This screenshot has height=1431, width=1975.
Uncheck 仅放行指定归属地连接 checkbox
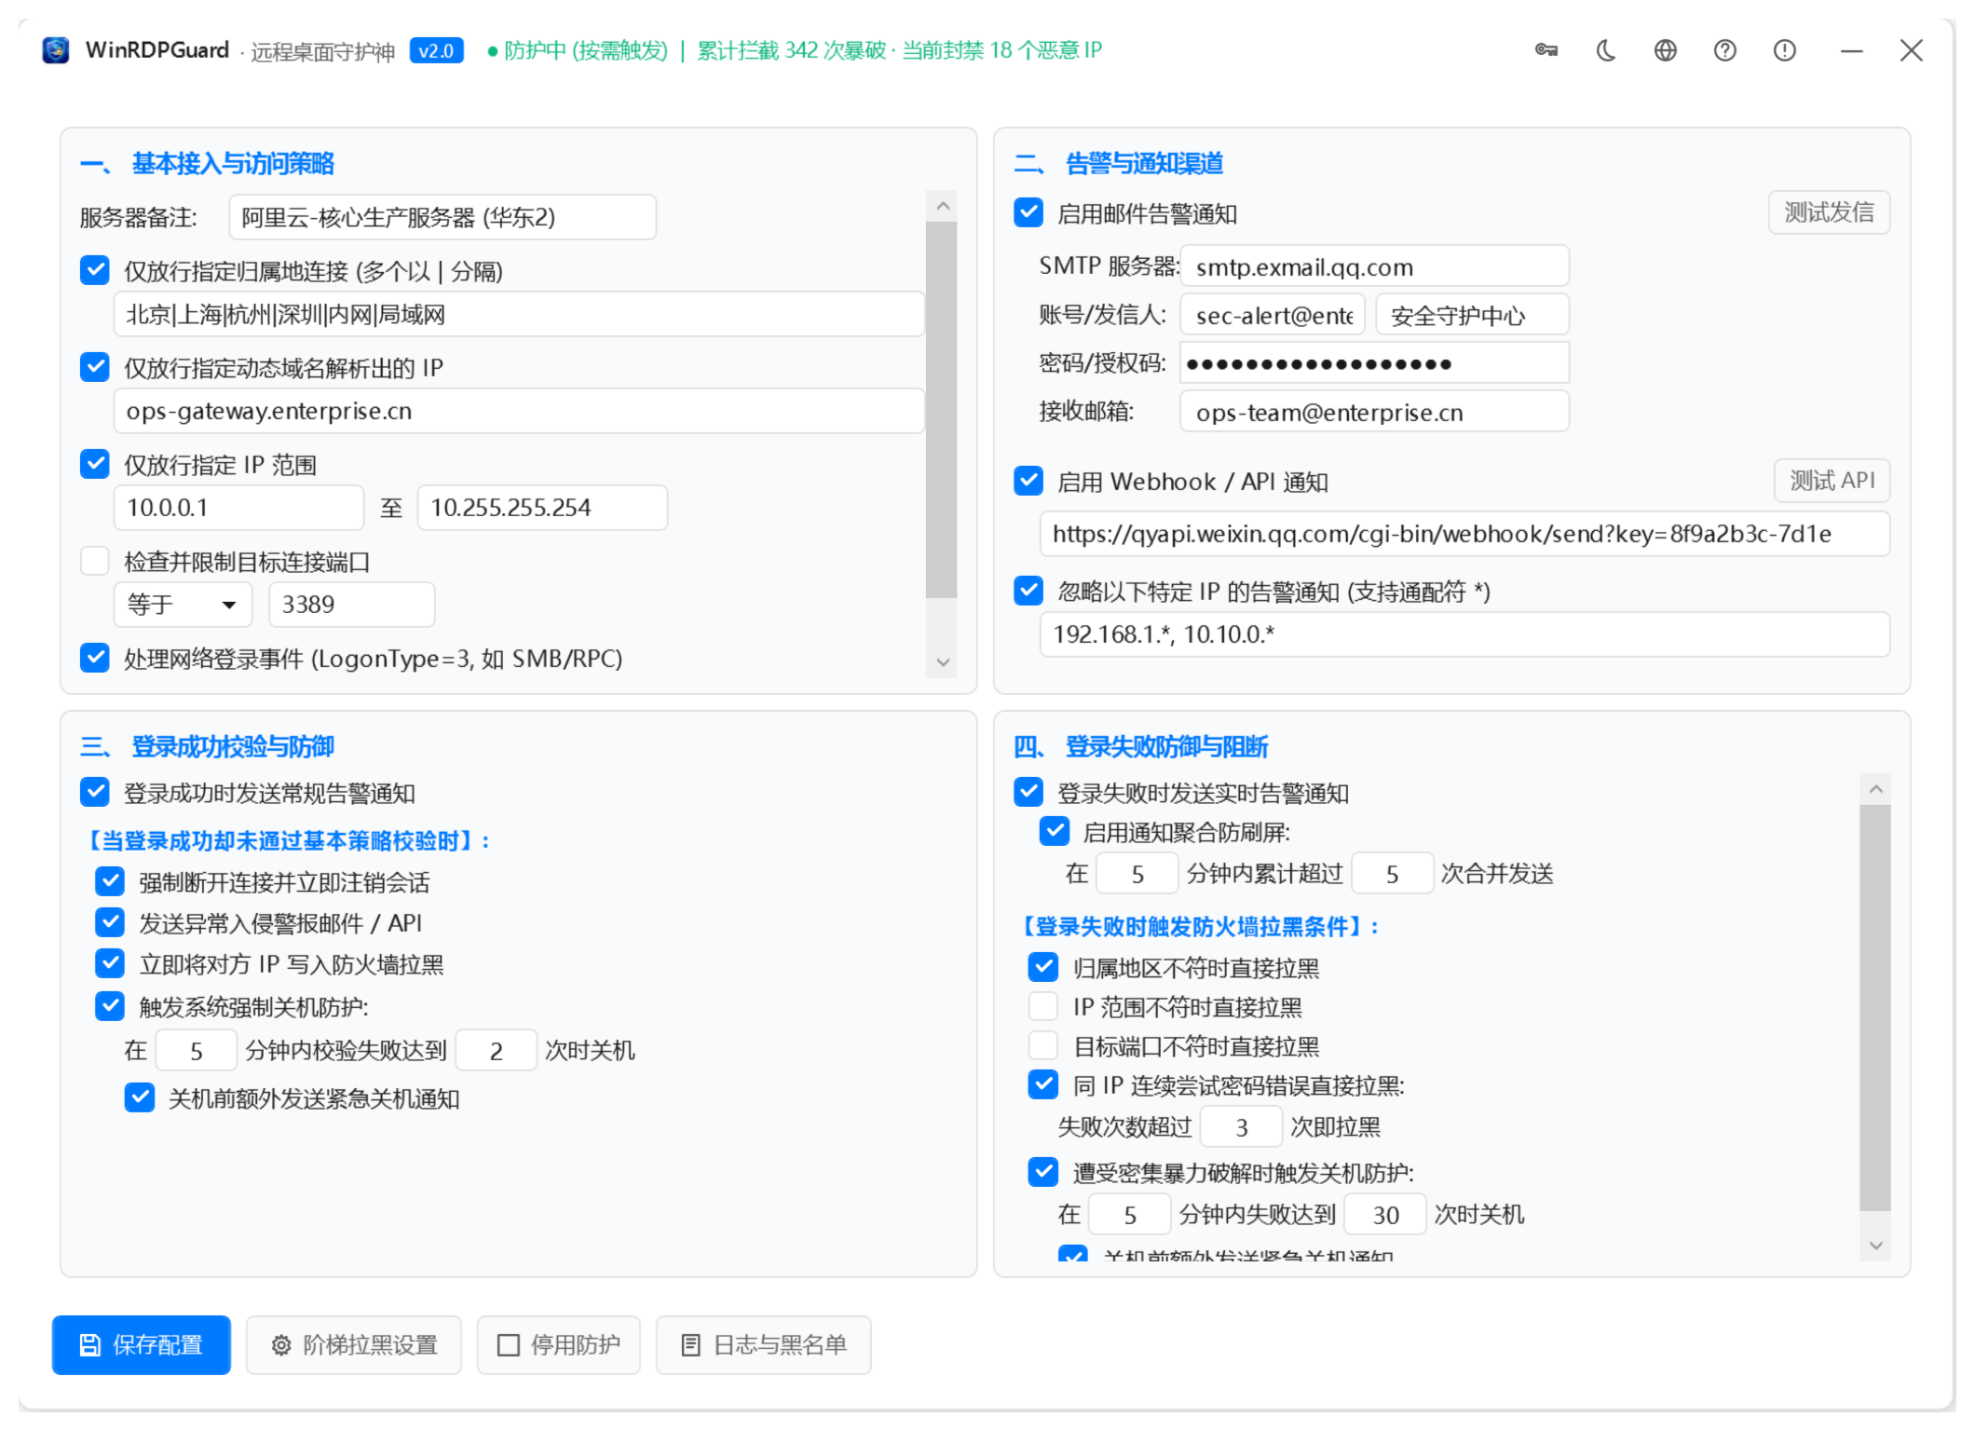click(x=95, y=270)
